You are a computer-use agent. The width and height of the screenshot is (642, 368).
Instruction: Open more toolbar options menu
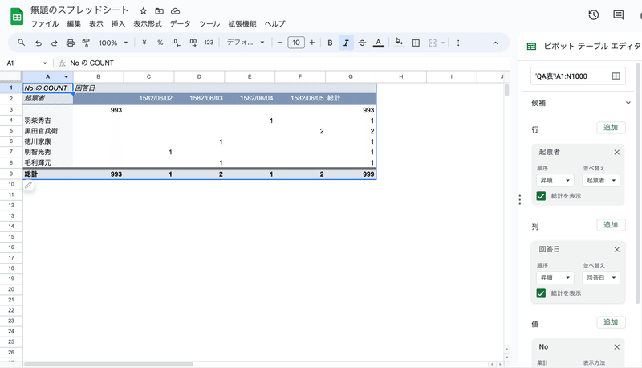click(458, 43)
